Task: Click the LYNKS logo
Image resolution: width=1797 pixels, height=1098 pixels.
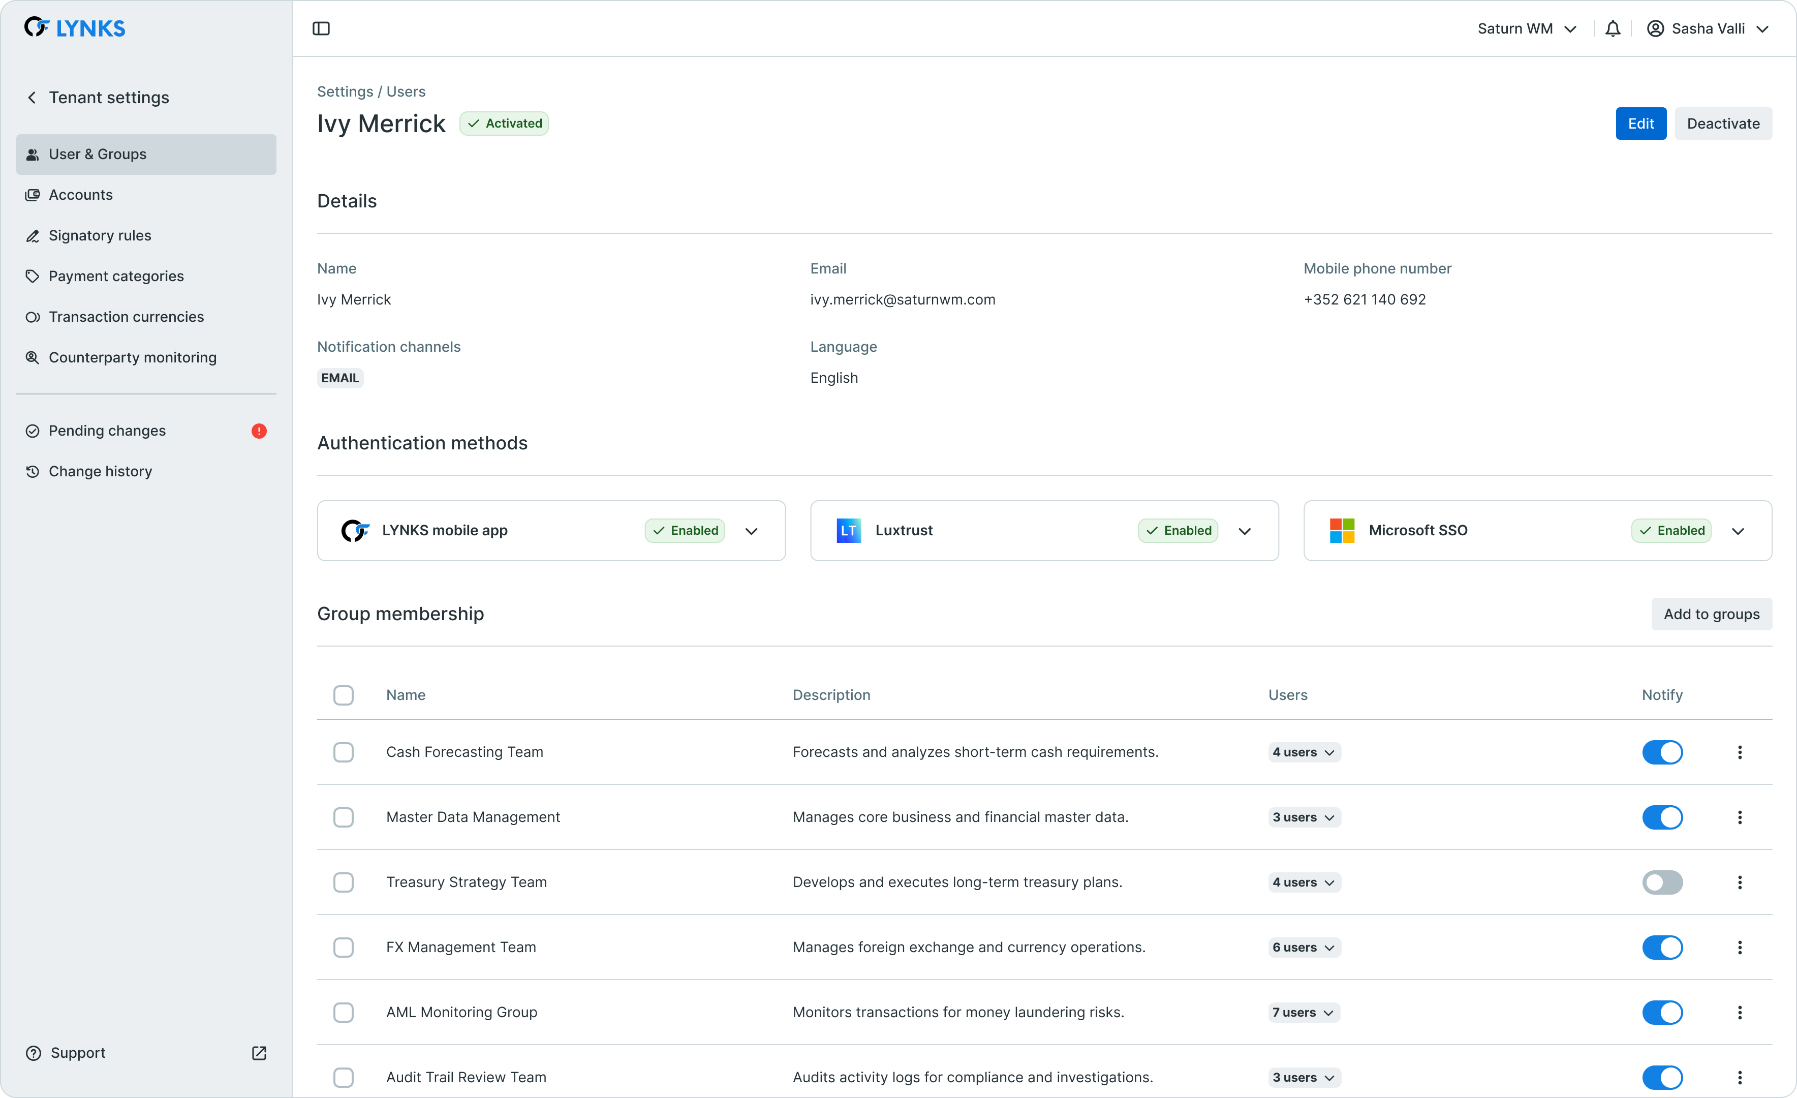Action: [74, 28]
